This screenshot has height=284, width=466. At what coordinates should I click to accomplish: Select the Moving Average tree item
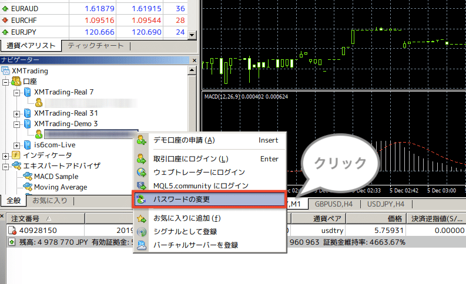[x=61, y=187]
